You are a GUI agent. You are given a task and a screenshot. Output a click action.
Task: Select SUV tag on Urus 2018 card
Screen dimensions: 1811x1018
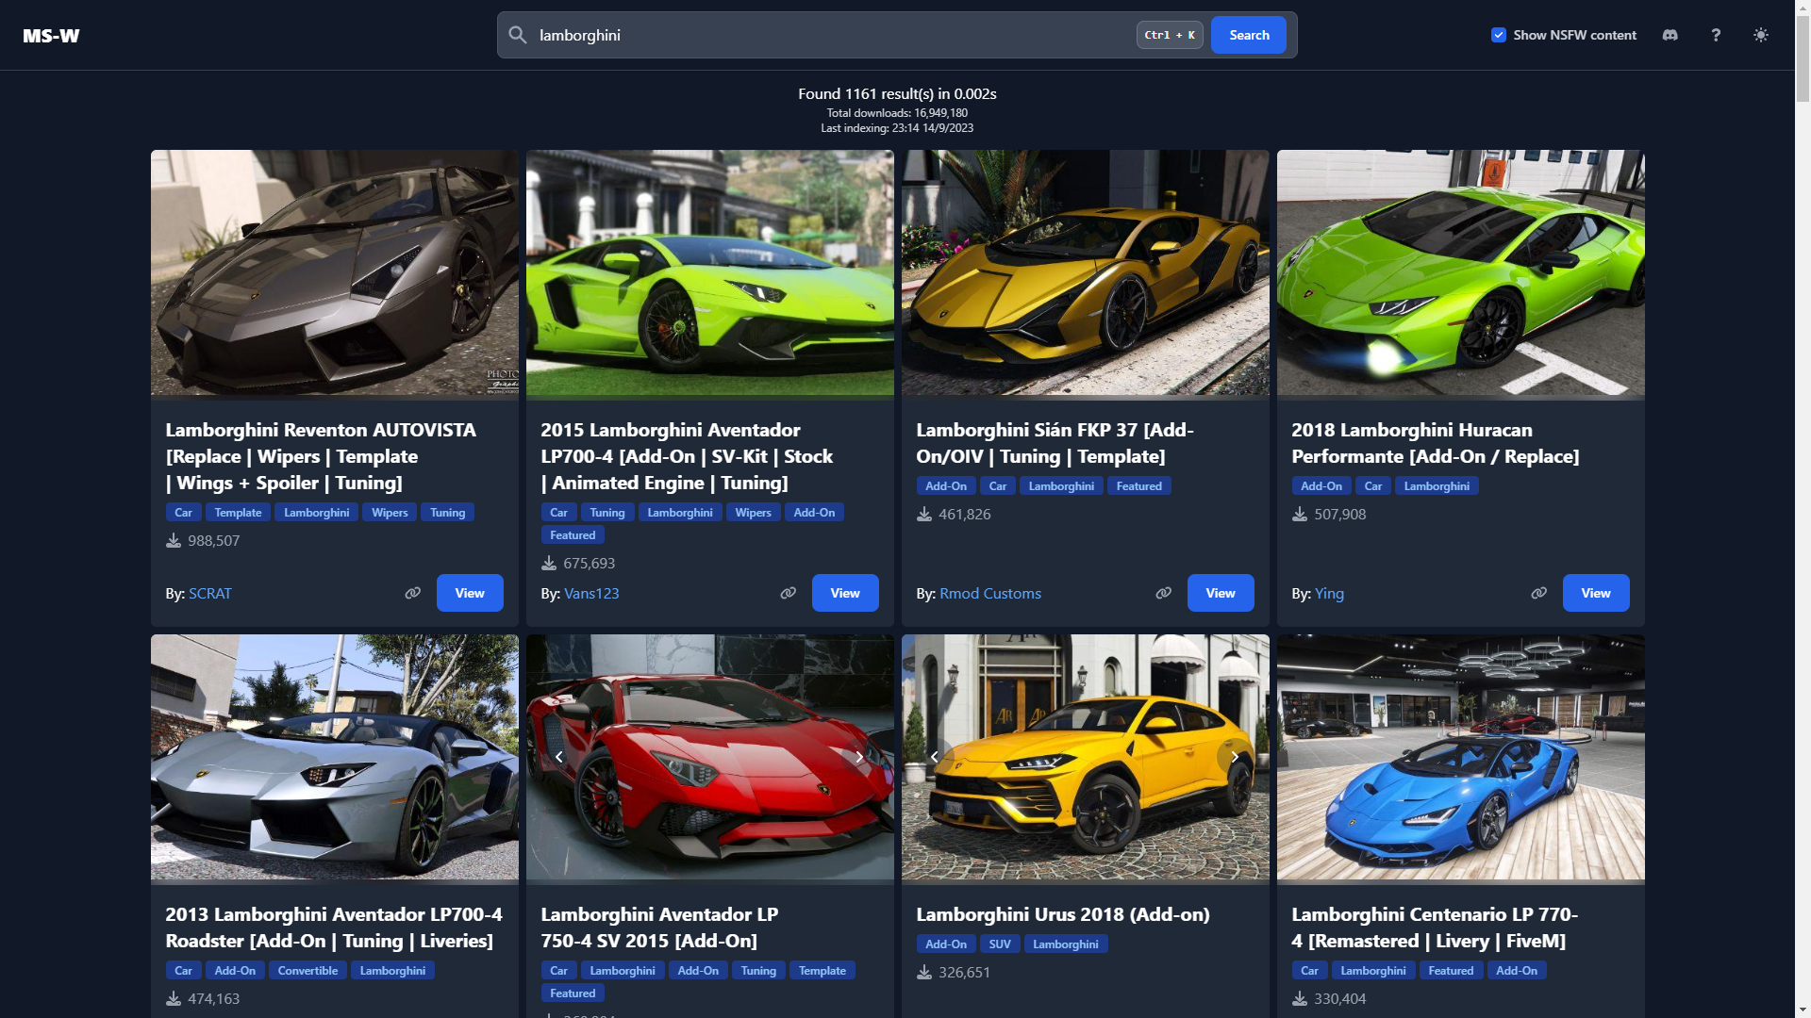point(1000,944)
